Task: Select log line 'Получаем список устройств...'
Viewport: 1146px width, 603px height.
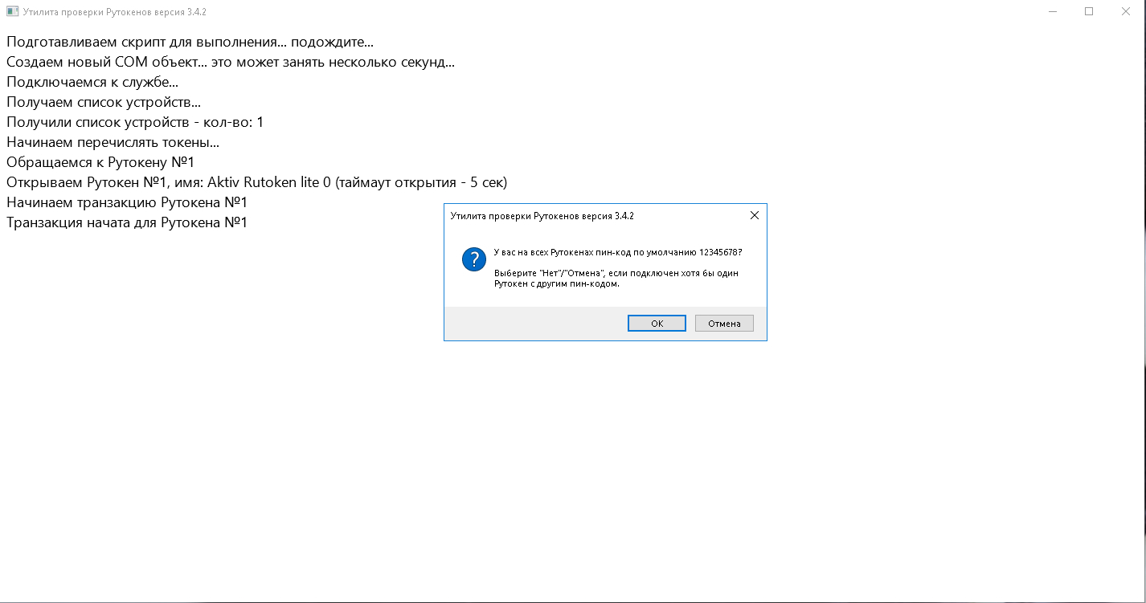Action: tap(104, 102)
